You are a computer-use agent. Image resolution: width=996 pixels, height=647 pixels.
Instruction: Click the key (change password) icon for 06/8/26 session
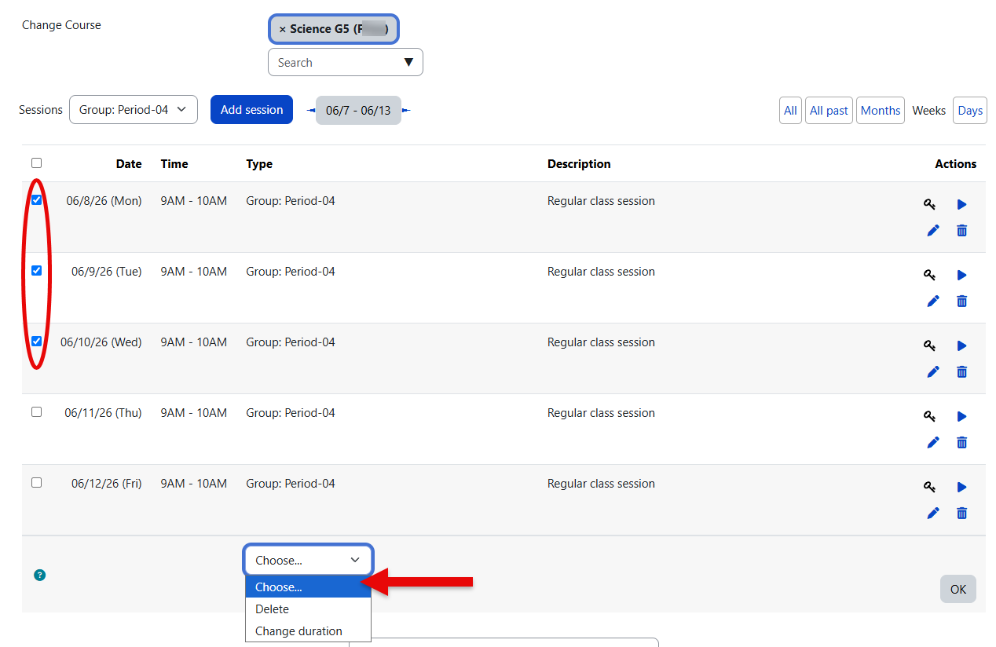930,204
